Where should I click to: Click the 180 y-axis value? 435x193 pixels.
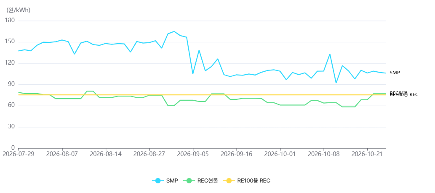tap(10, 21)
